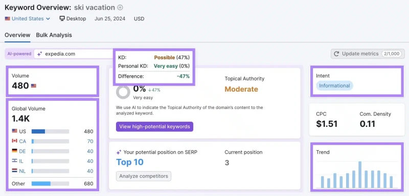Switch to the Bulk Analysis tab
409x196 pixels.
tap(54, 35)
